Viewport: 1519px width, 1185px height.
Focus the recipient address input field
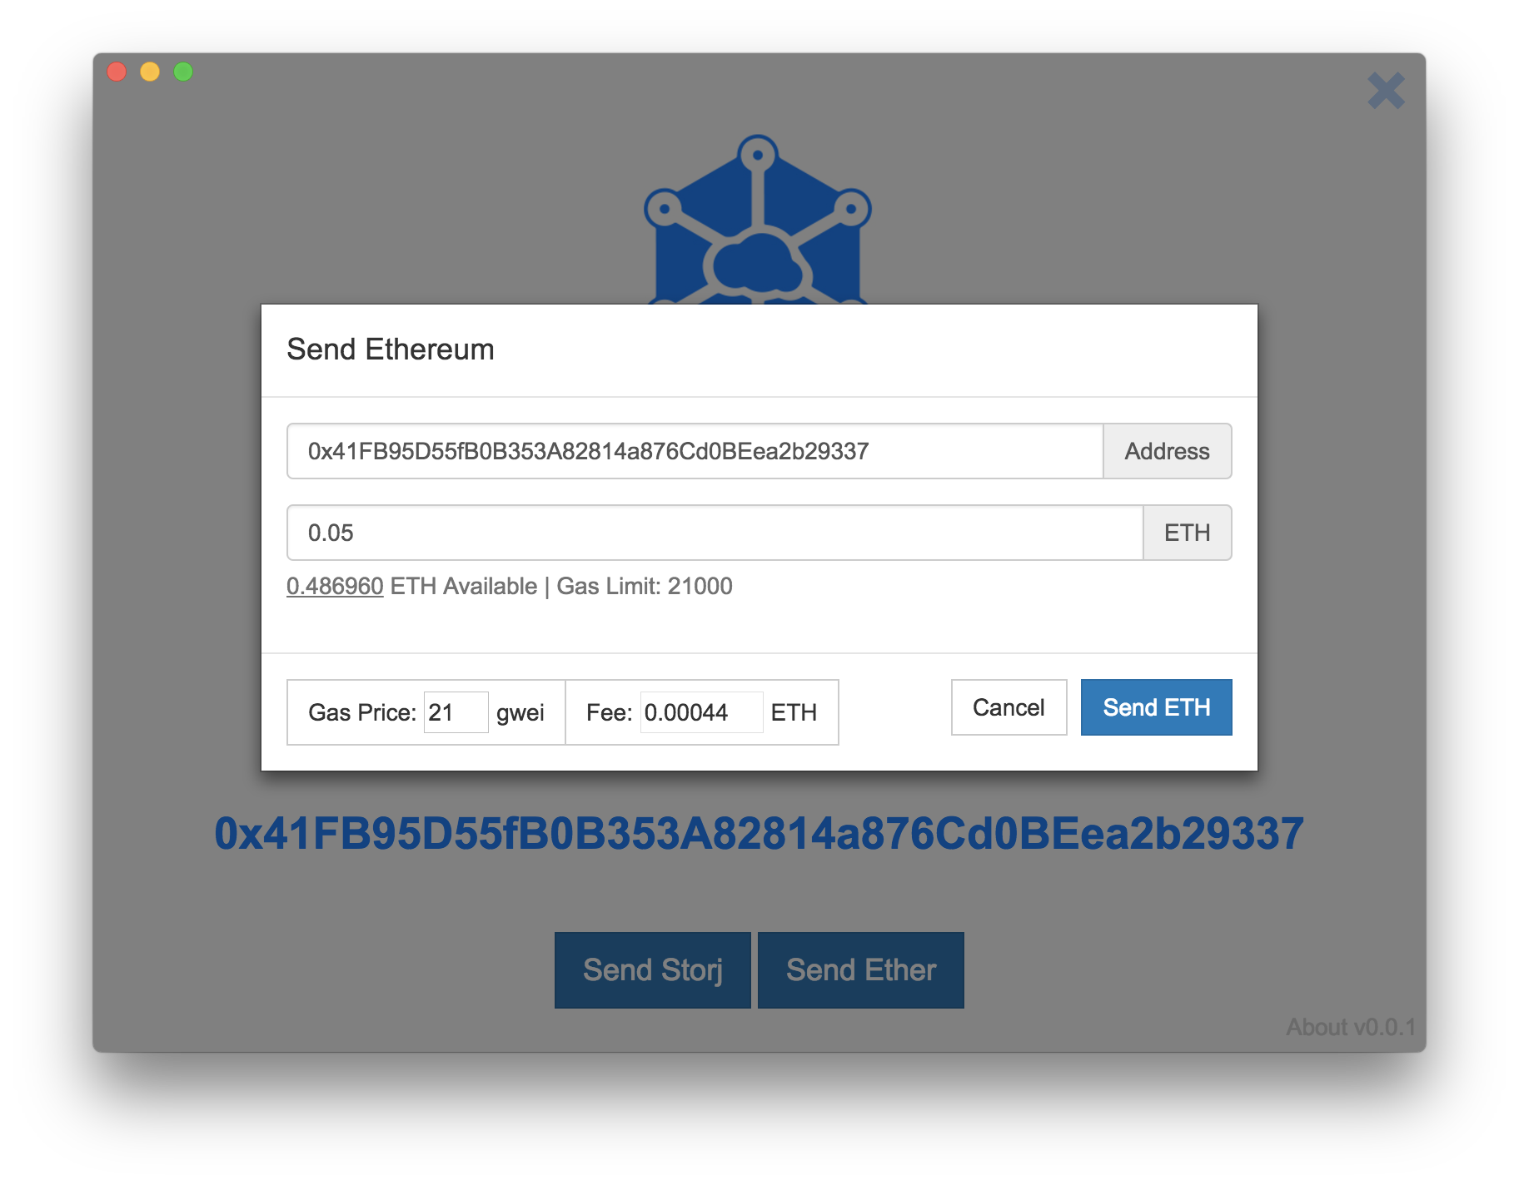[x=695, y=451]
